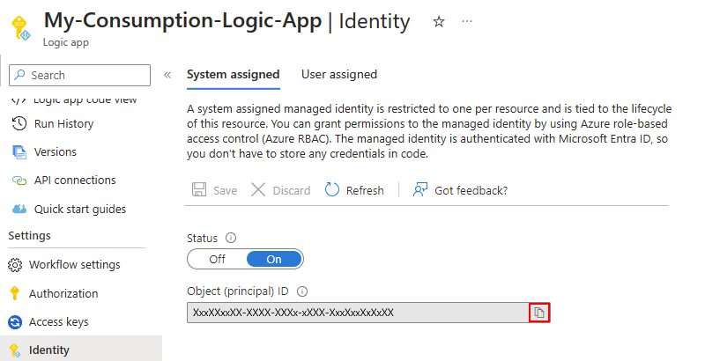Image resolution: width=705 pixels, height=361 pixels.
Task: Click the API connections link icon
Action: point(19,180)
